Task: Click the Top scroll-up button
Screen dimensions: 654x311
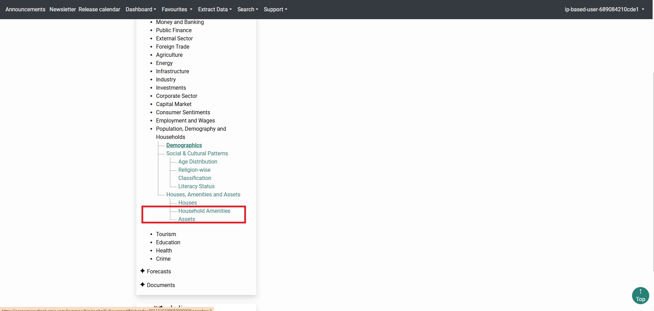Action: coord(640,295)
